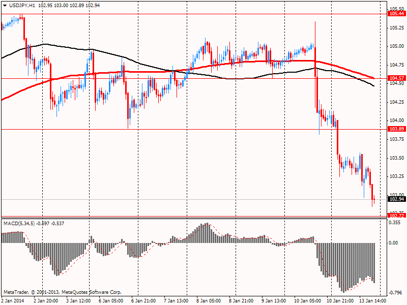
Task: Click the 13 Jan 14:00 time axis label
Action: click(372, 301)
